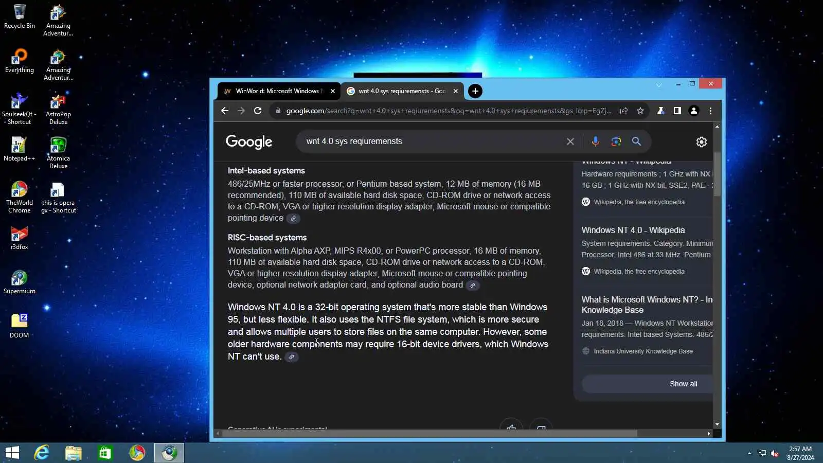Viewport: 823px width, 463px height.
Task: Open SoulseekQt shortcut on desktop
Action: tap(19, 109)
